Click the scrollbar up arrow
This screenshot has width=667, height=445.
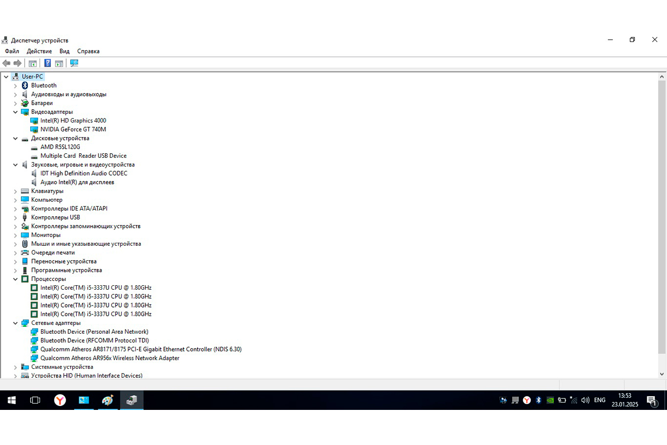pyautogui.click(x=662, y=77)
